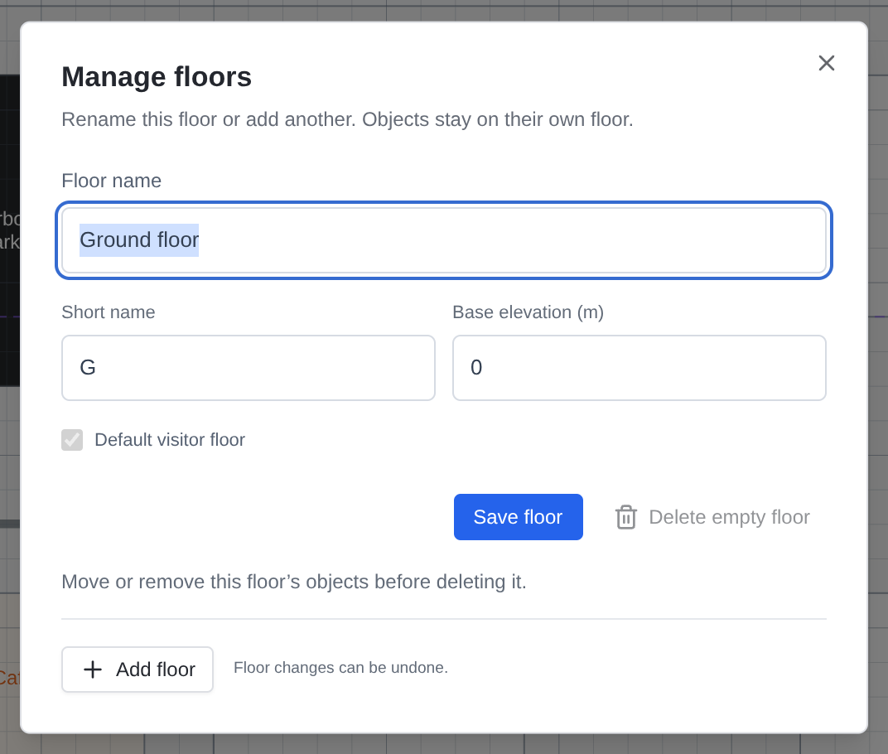Click the 'Rename this floor or add another' text
Screen dimensions: 888x754
tap(347, 119)
